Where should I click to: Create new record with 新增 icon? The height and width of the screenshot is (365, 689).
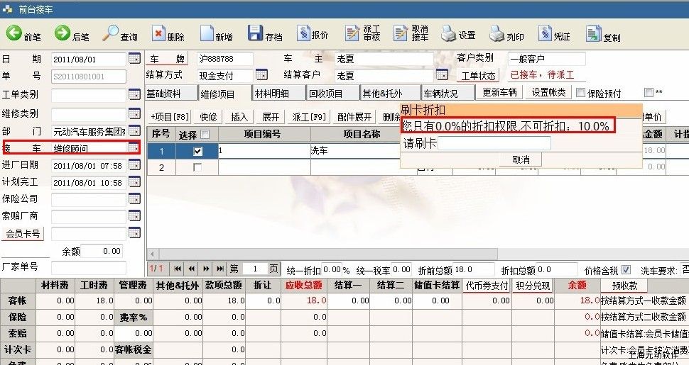coord(207,33)
